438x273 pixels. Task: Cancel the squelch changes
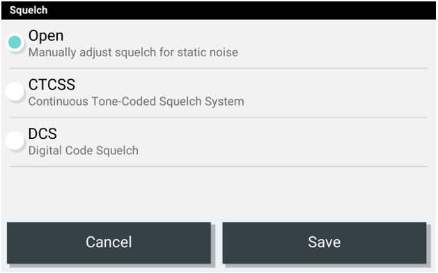pos(109,242)
